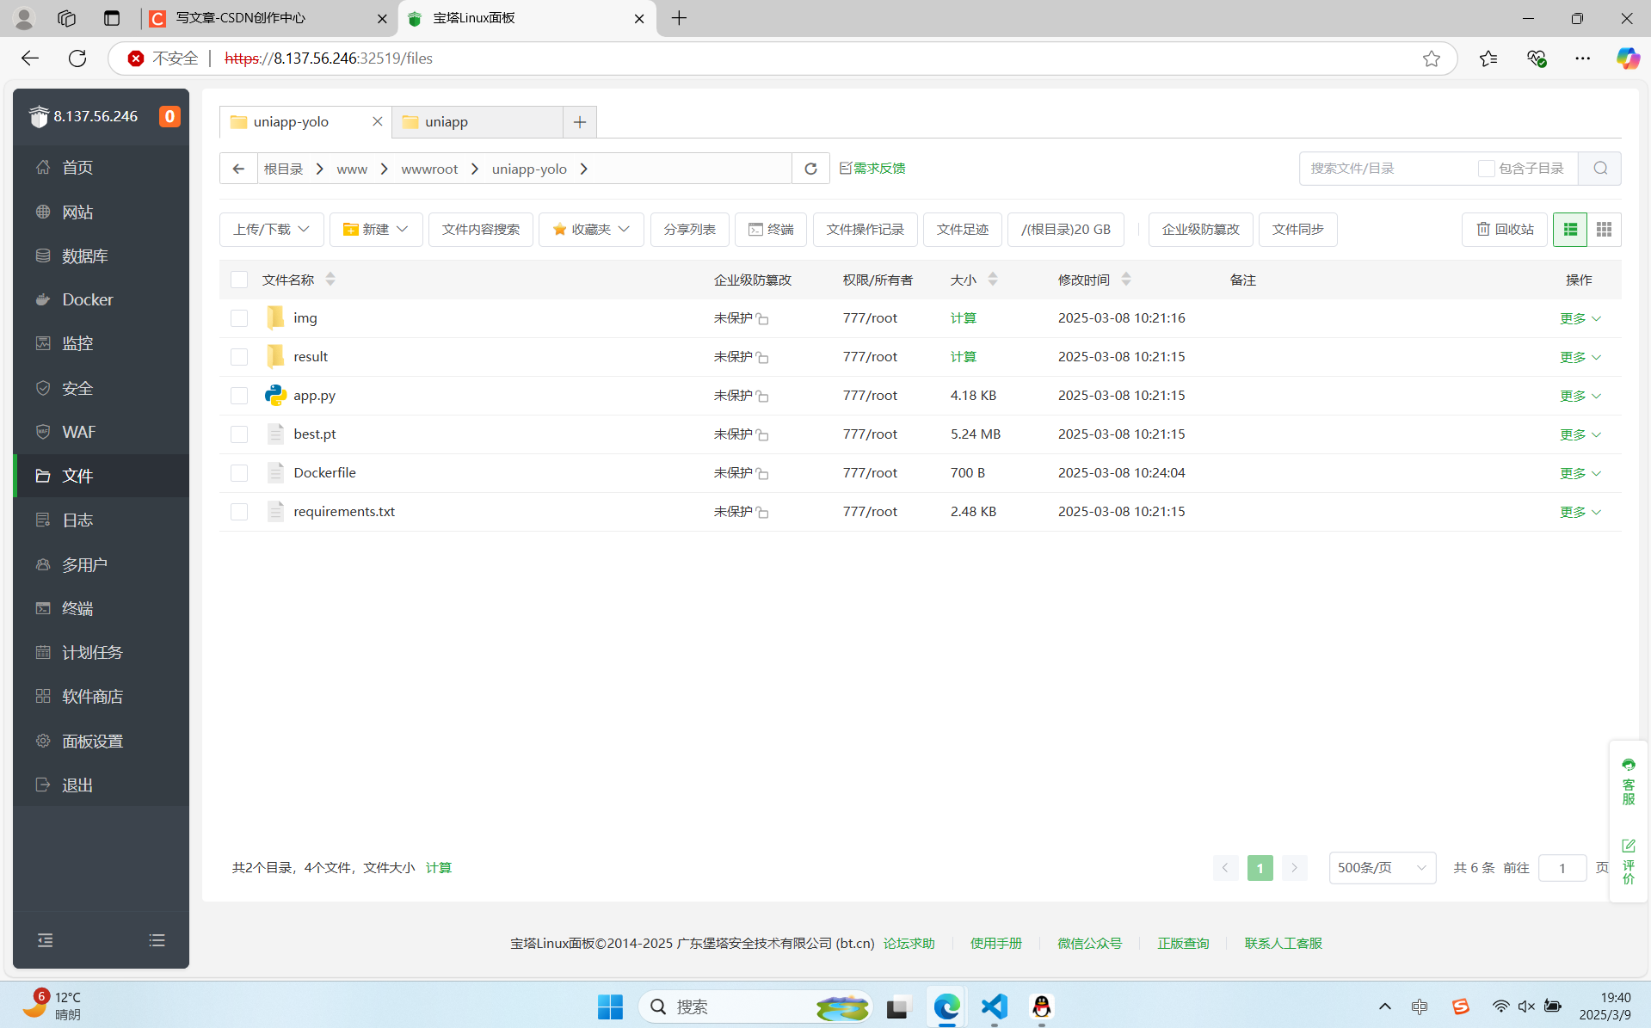This screenshot has height=1028, width=1651.
Task: Expand 更多 menu for img row
Action: 1580,318
